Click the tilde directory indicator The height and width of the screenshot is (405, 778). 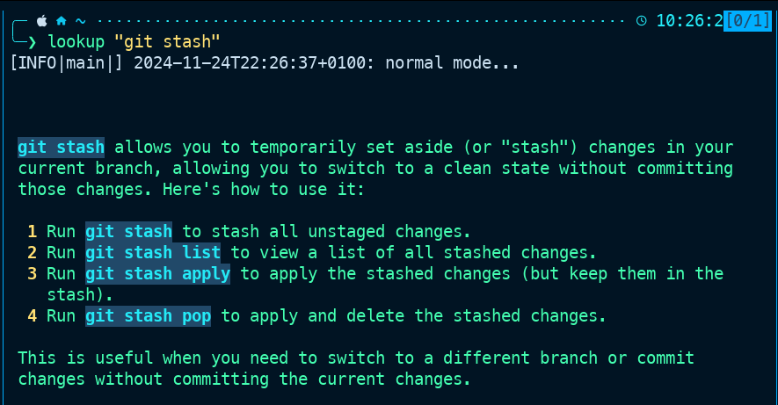point(81,20)
